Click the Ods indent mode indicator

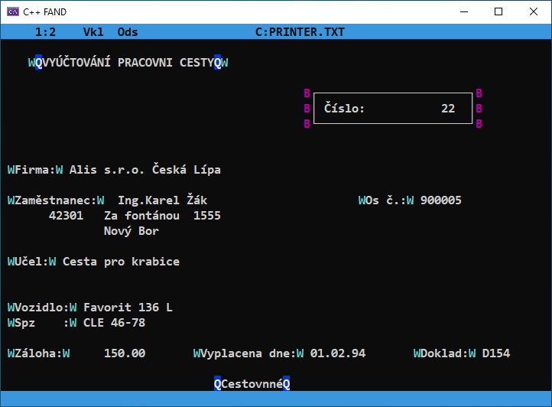pyautogui.click(x=128, y=32)
